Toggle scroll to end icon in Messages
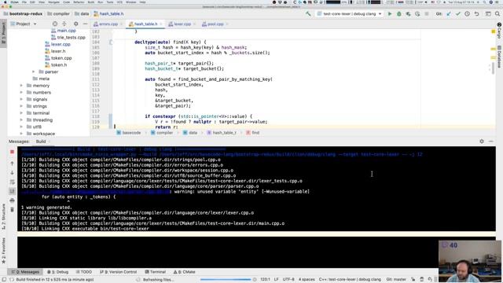Screen dimensions: 503x283 coord(13,191)
